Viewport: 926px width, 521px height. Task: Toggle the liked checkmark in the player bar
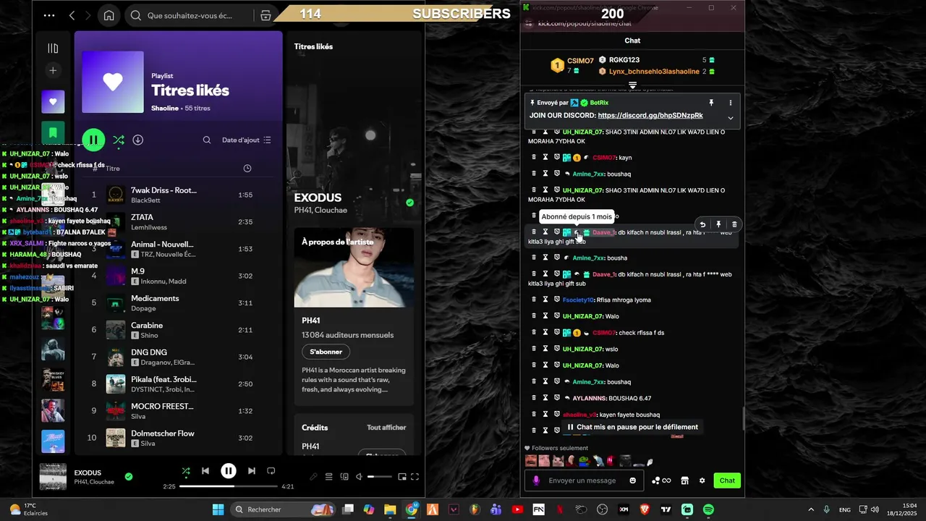(129, 477)
